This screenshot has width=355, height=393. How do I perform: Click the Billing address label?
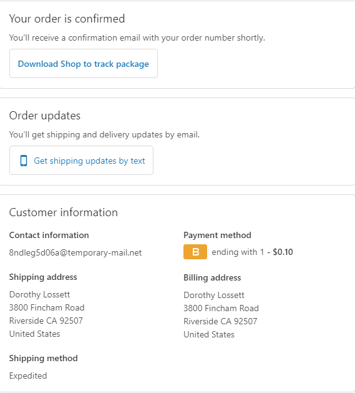pyautogui.click(x=212, y=277)
